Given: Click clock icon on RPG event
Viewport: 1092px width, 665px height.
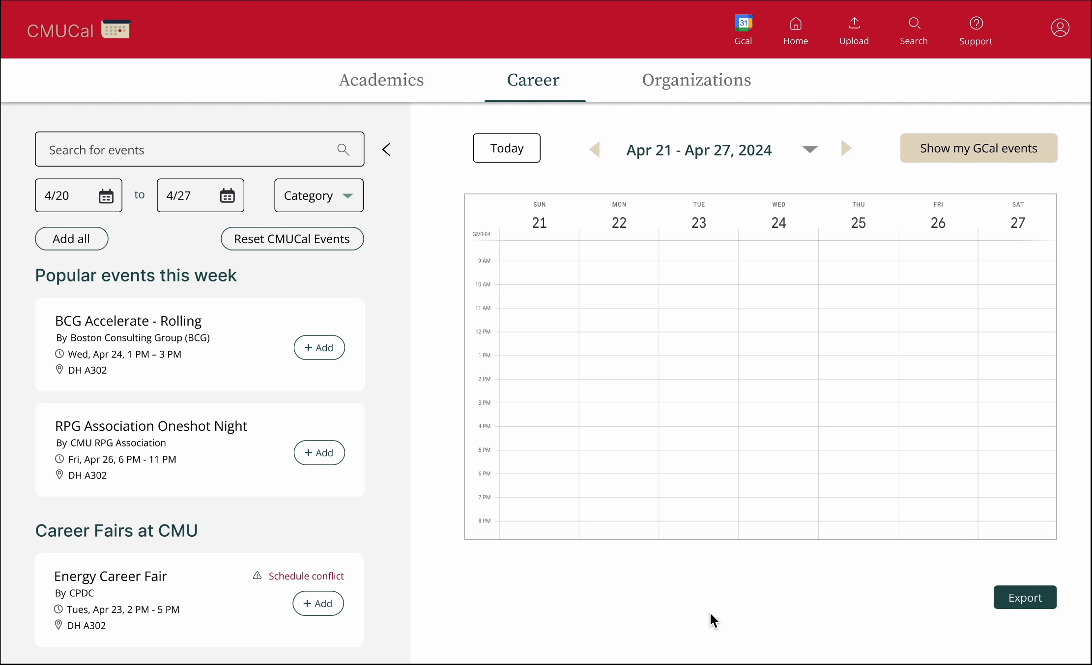Looking at the screenshot, I should 59,459.
